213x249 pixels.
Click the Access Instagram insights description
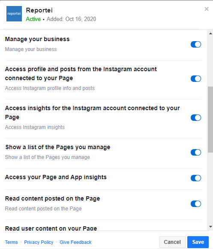point(35,127)
